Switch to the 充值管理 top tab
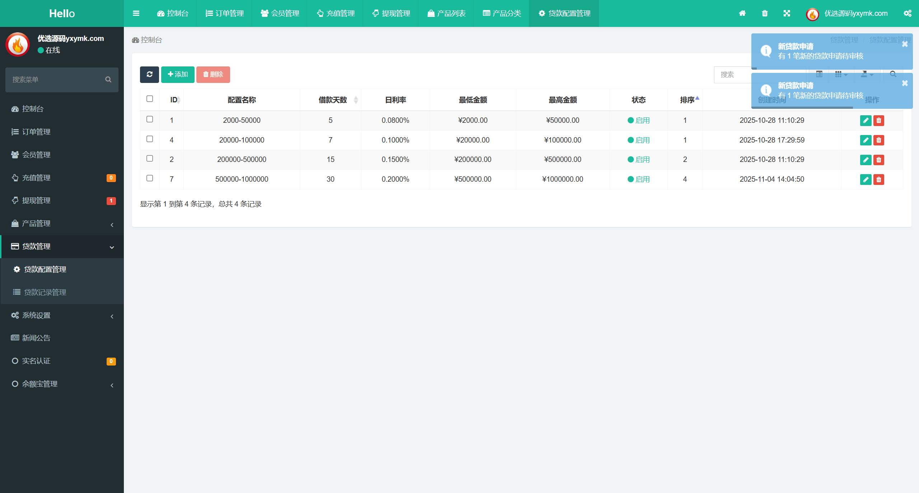Viewport: 919px width, 493px height. click(335, 13)
